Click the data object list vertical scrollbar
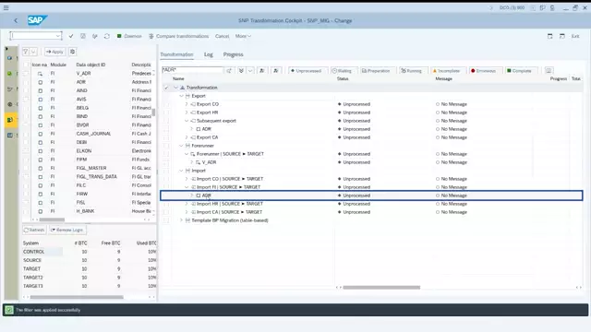 point(153,113)
